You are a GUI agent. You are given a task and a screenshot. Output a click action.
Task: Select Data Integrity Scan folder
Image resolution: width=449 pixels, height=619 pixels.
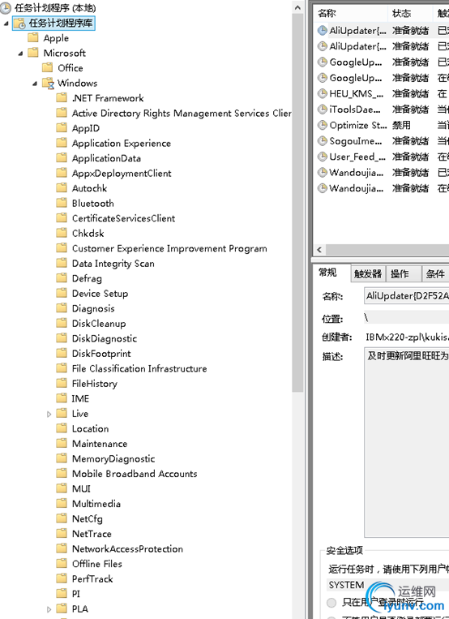tap(113, 264)
